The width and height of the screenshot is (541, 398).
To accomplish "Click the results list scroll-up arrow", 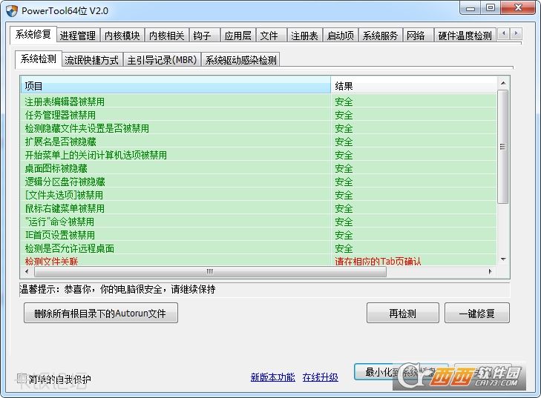I will pos(503,84).
